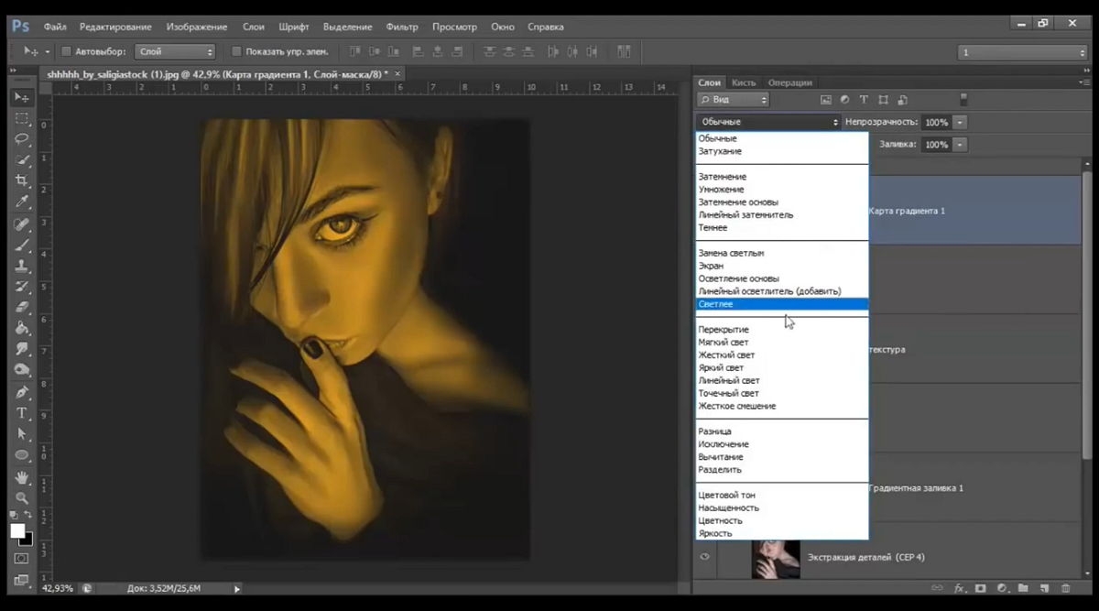Viewport: 1099px width, 611px height.
Task: Select the Rectangular Marquee tool
Action: pos(22,118)
